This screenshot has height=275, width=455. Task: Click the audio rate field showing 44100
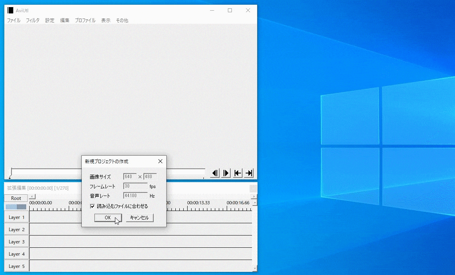135,196
